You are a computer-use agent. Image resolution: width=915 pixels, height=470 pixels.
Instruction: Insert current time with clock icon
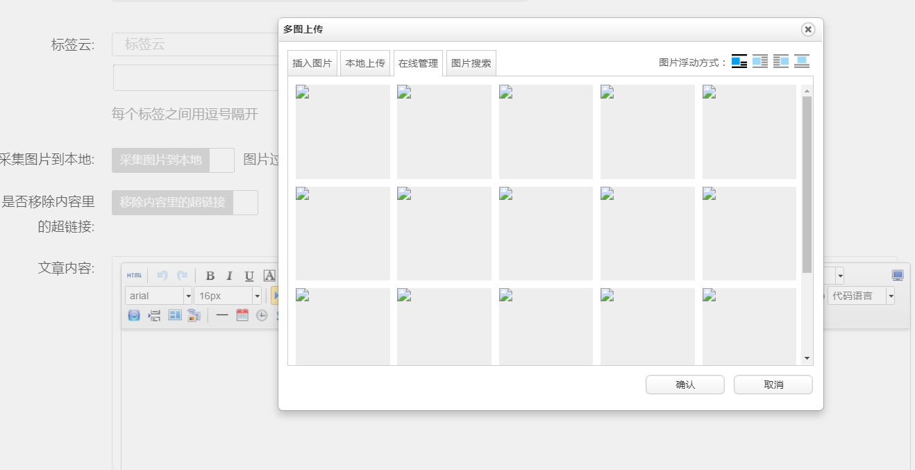point(262,315)
